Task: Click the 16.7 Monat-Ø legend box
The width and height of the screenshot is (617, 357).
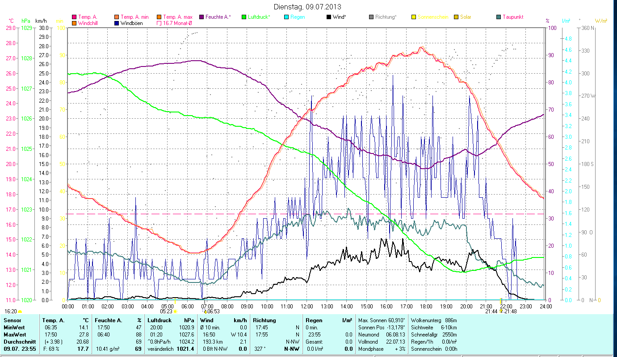Action: (159, 23)
